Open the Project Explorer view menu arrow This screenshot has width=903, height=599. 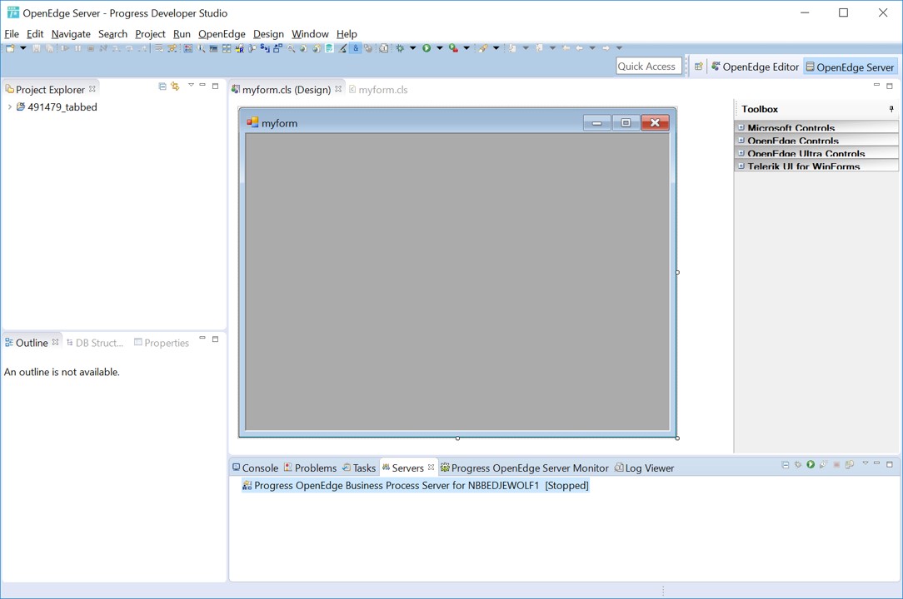tap(191, 86)
